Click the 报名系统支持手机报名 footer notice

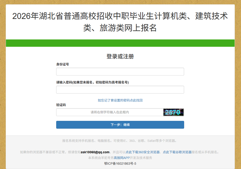click(x=120, y=141)
